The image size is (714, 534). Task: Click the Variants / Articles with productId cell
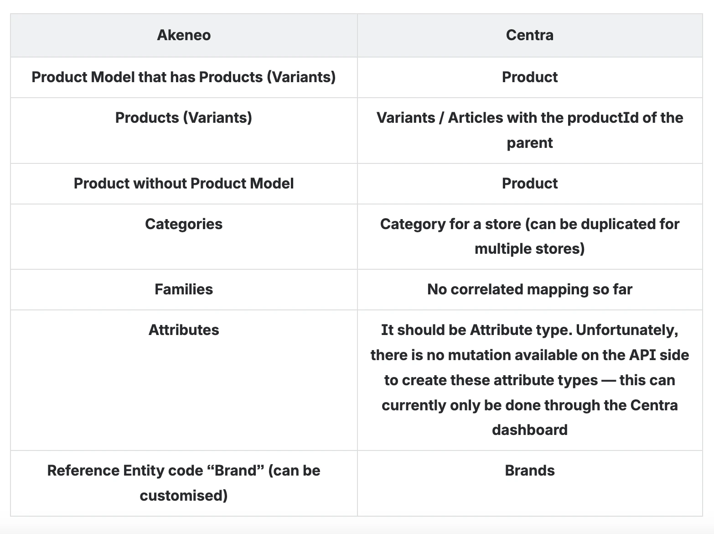point(530,131)
